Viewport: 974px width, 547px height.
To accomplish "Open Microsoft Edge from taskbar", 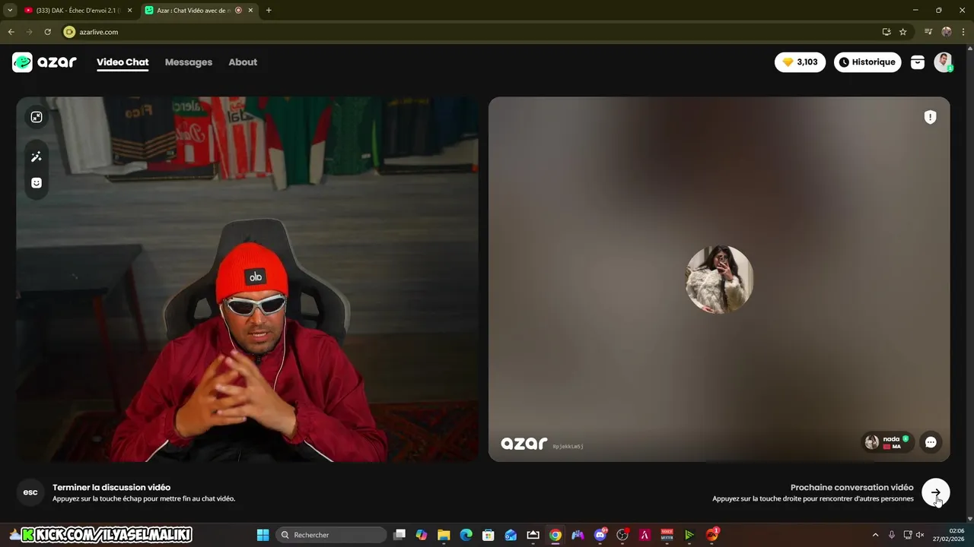I will (466, 535).
